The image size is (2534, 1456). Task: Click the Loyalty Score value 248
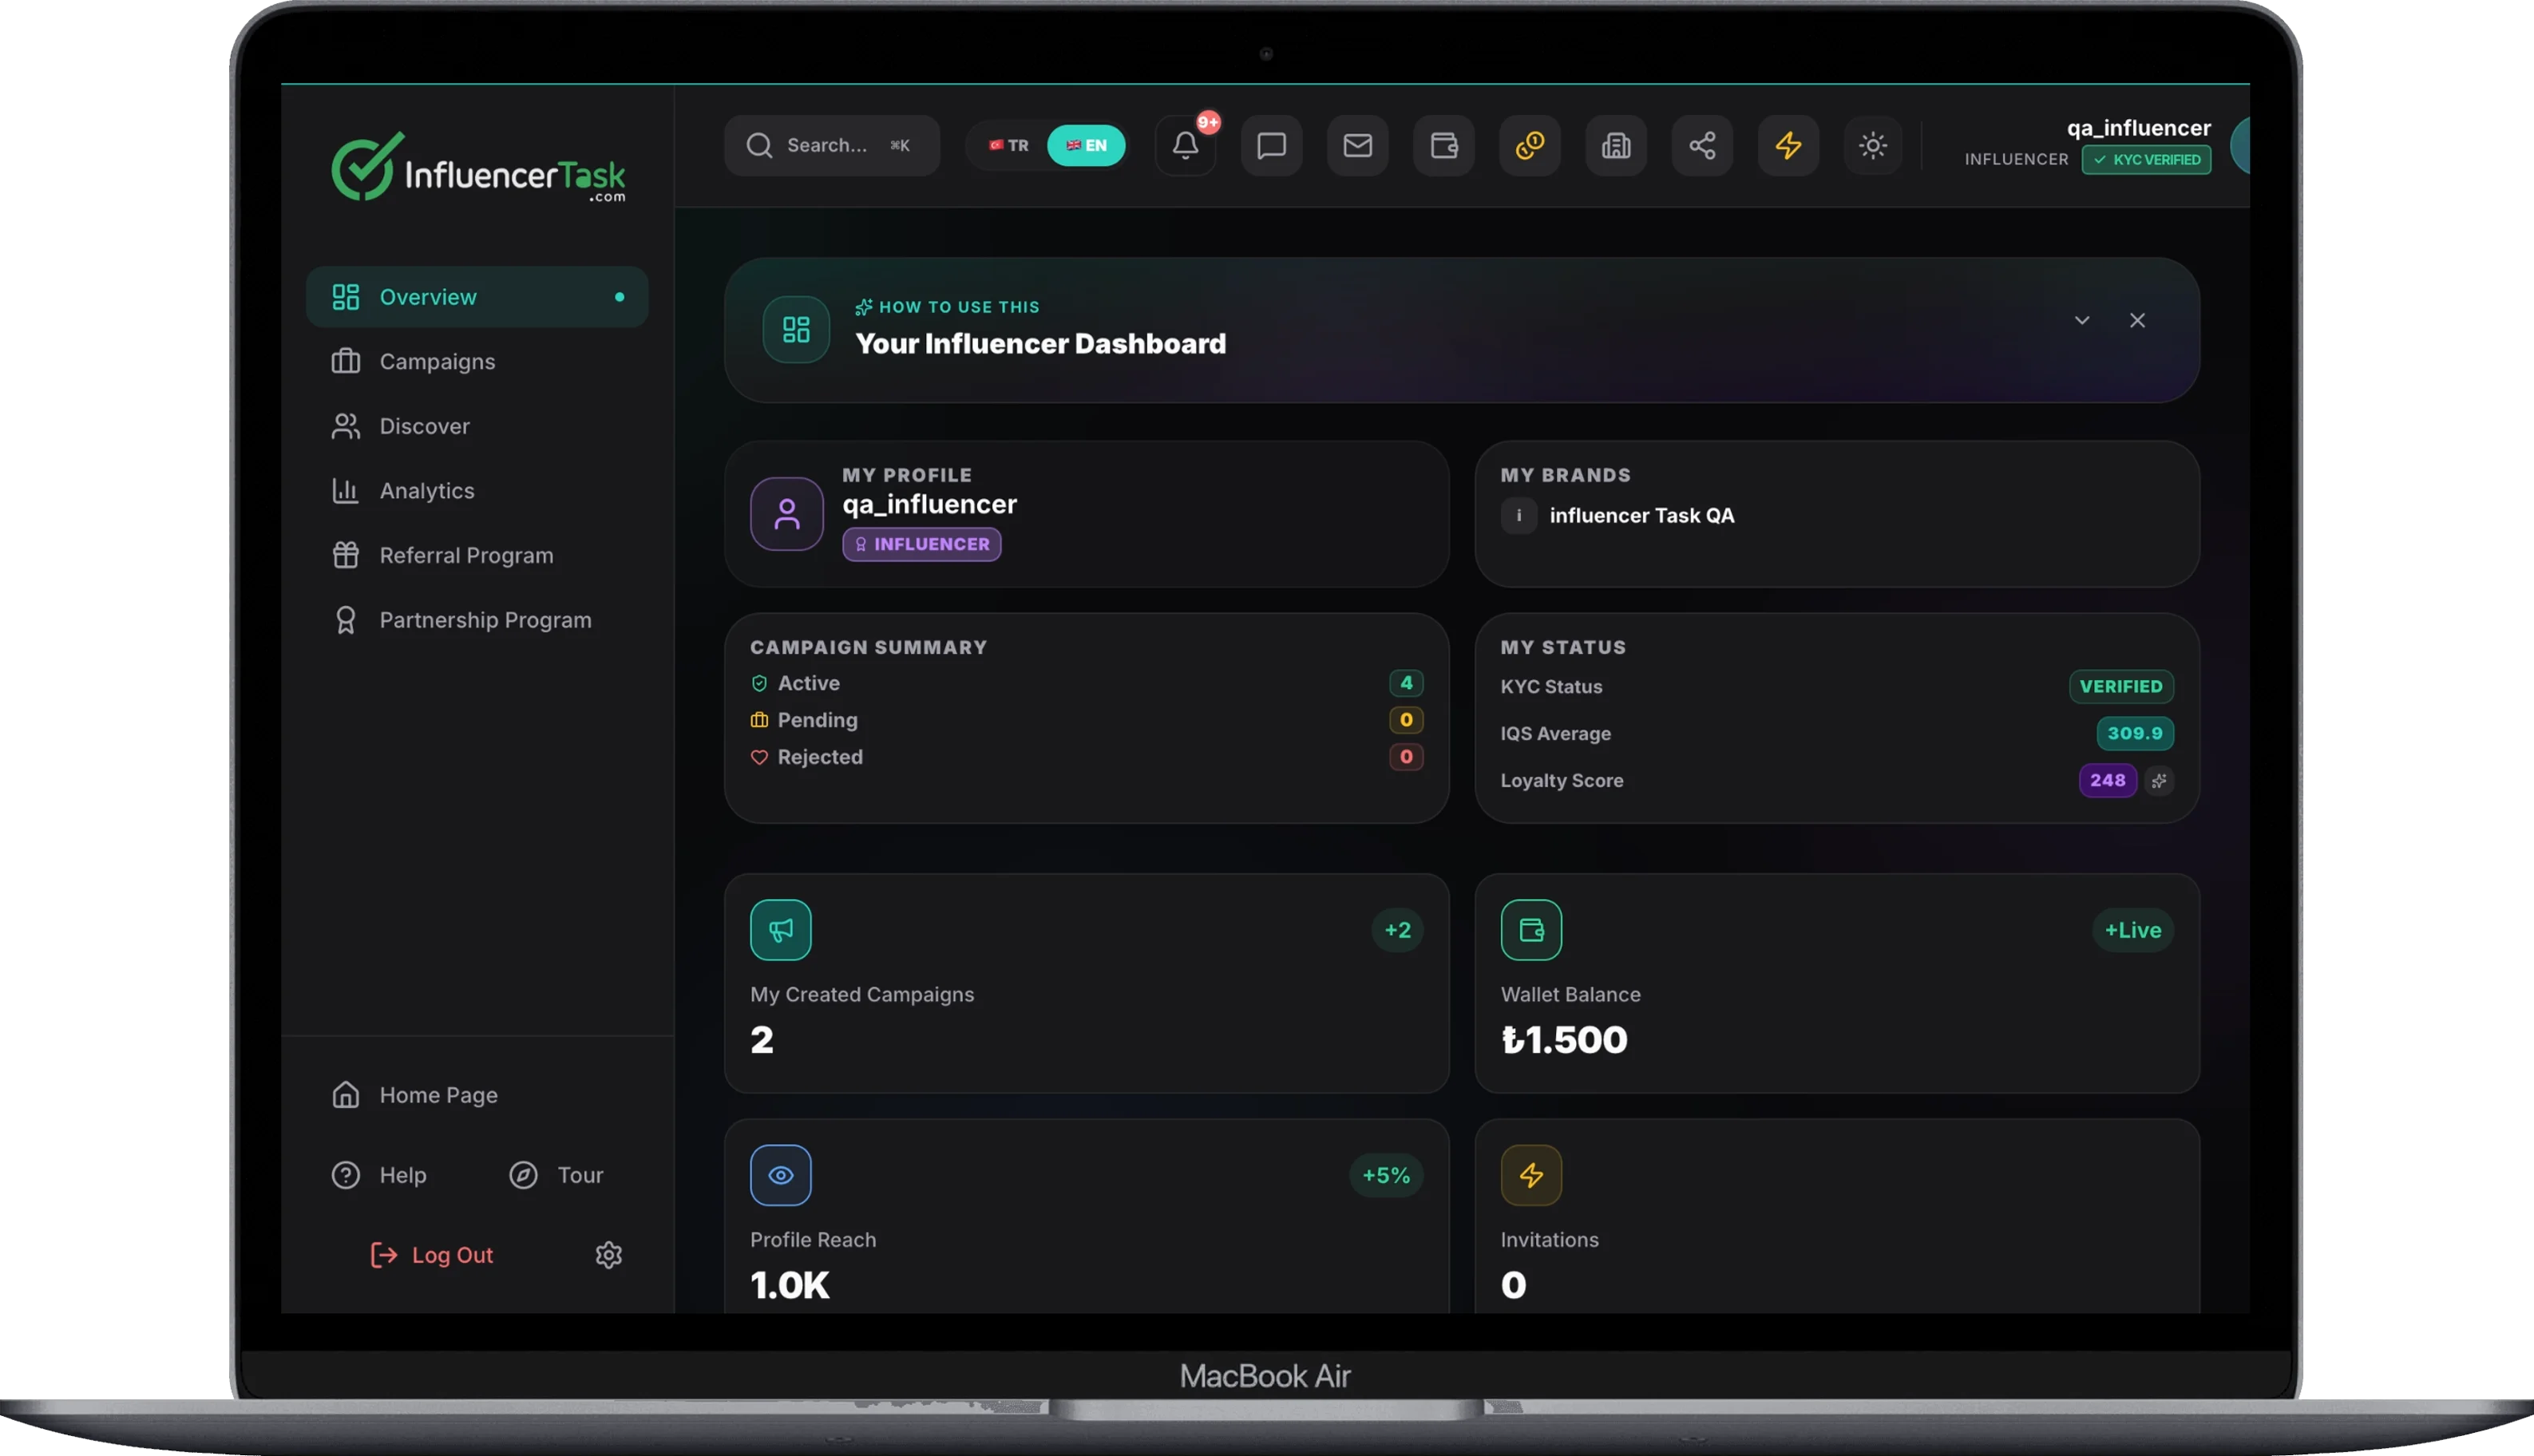point(2107,781)
